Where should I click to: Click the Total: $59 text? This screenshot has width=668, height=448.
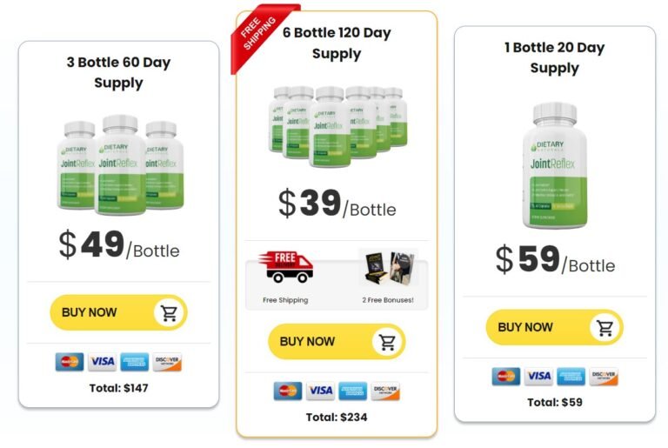coord(555,403)
